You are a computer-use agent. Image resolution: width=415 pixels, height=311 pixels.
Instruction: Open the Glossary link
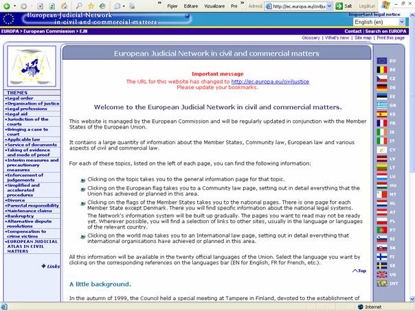(x=311, y=38)
